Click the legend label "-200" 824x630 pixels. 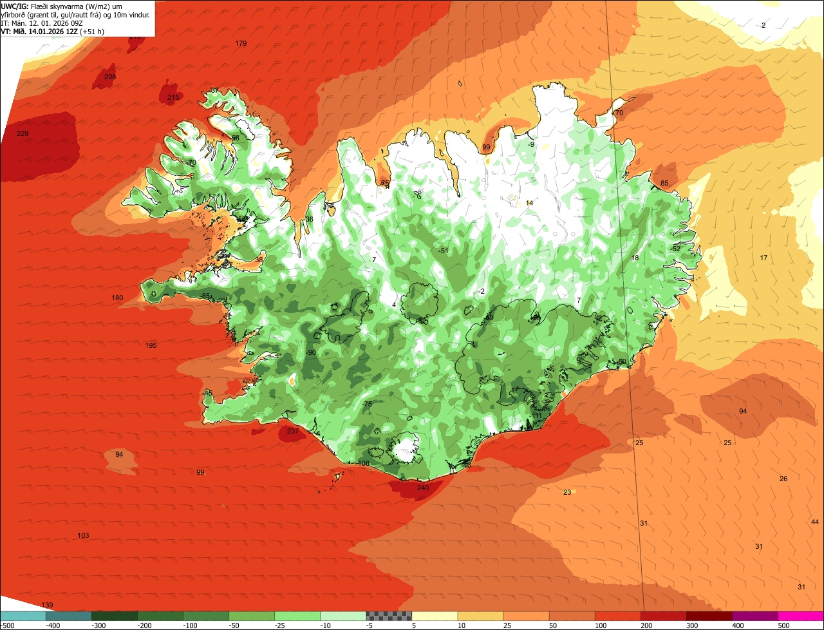(145, 625)
